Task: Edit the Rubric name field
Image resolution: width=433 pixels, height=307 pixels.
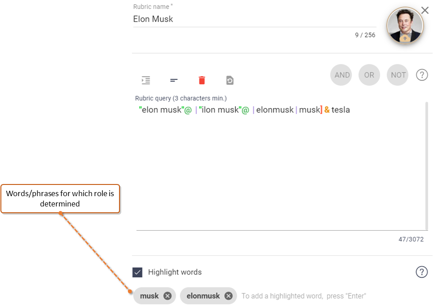Action: pos(255,19)
